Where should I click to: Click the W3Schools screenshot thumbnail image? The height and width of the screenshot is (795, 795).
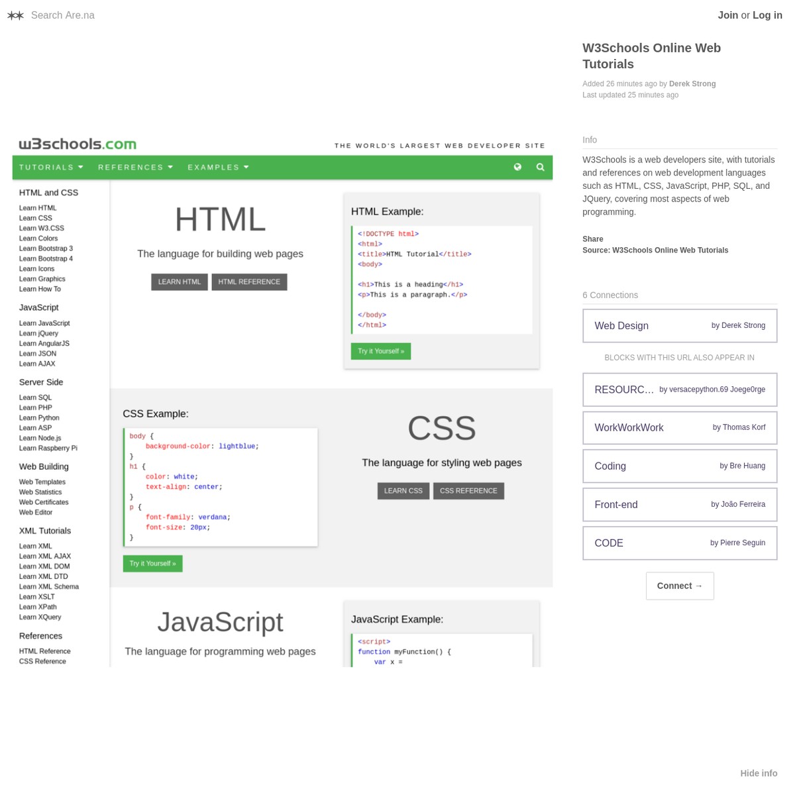click(282, 397)
